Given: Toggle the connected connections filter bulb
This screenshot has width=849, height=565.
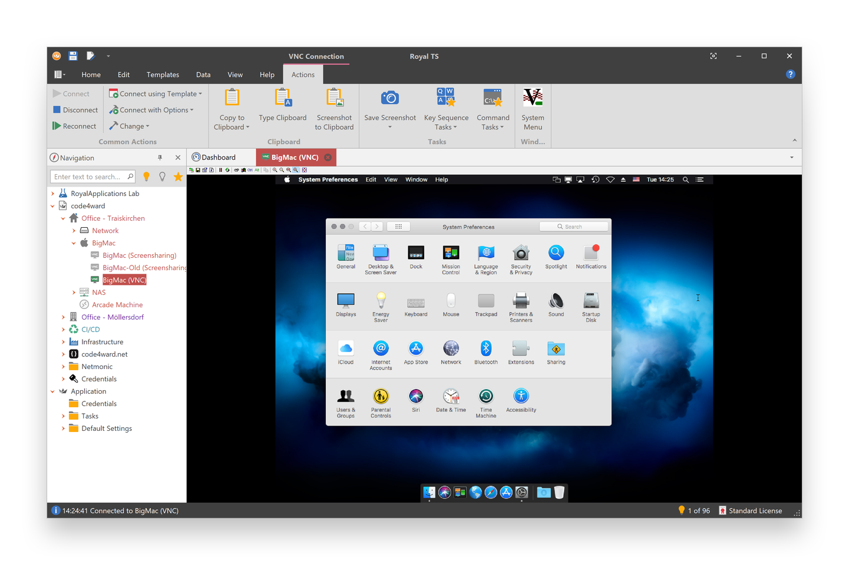Looking at the screenshot, I should click(x=146, y=176).
